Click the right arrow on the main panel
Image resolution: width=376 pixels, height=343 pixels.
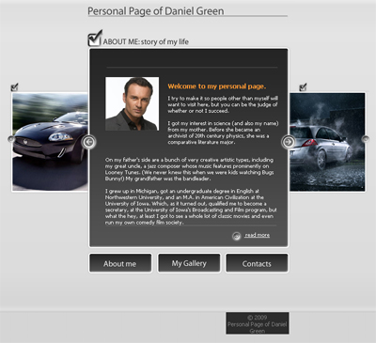tap(289, 142)
